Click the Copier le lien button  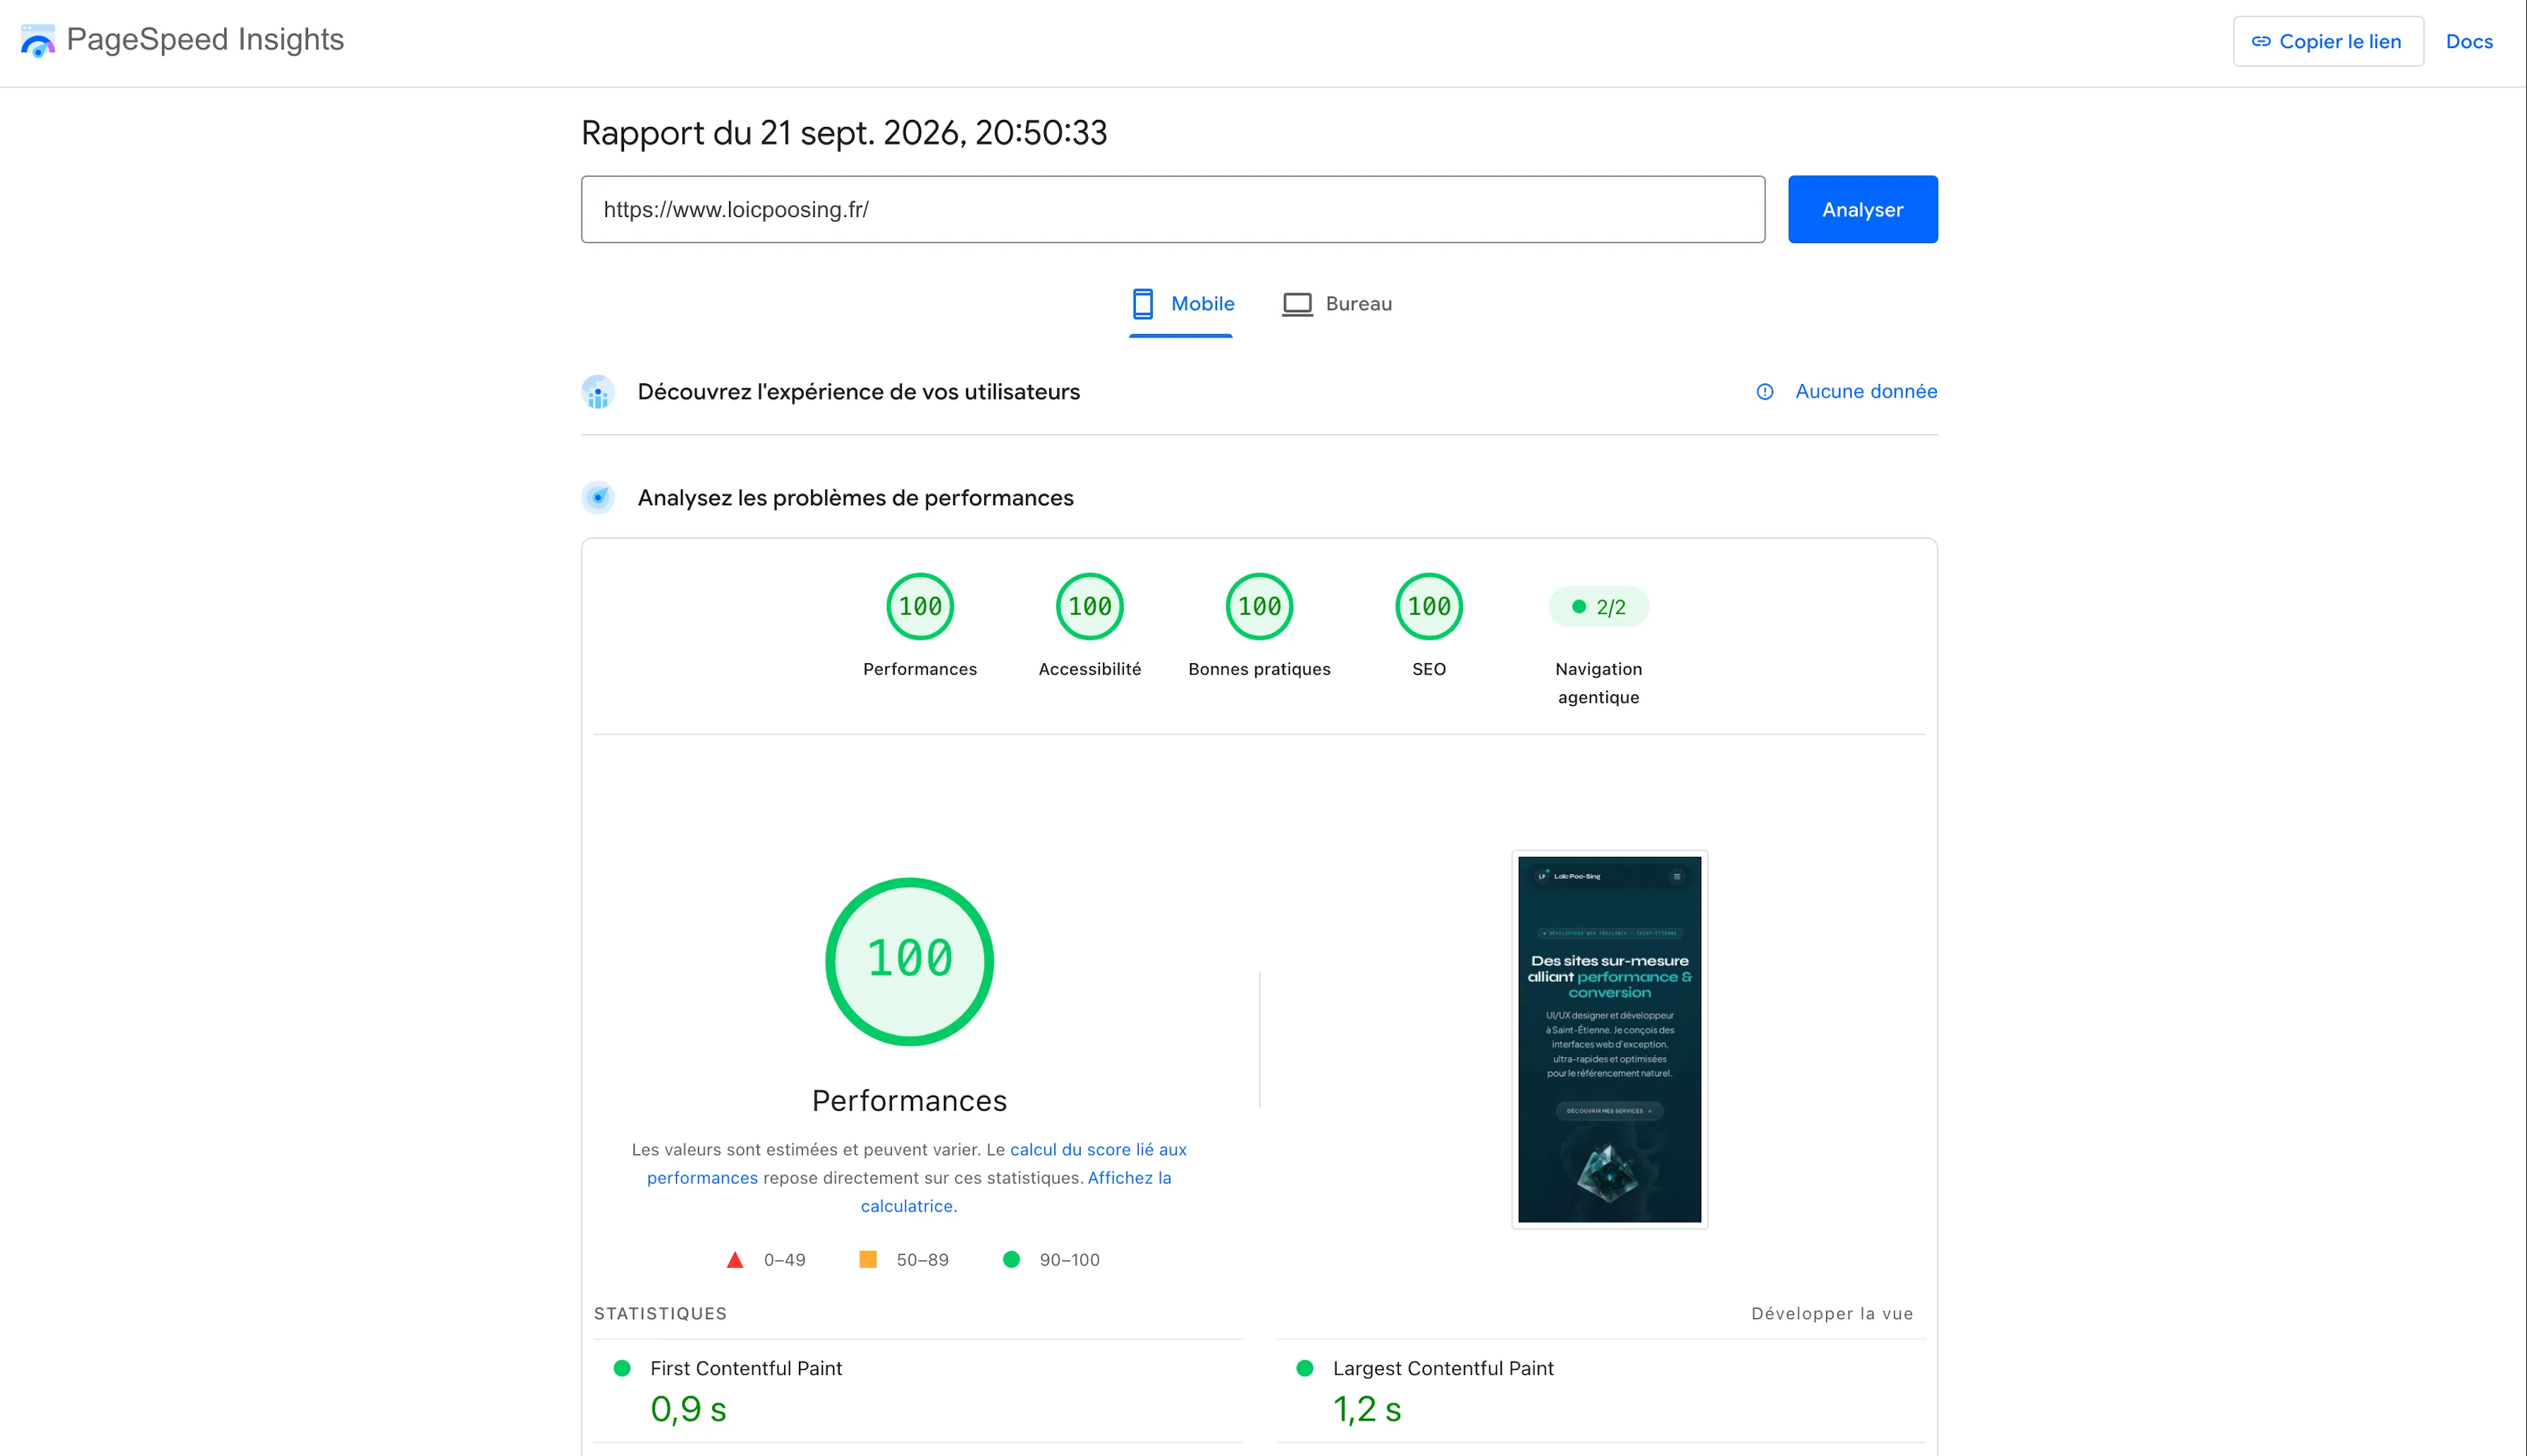point(2328,42)
